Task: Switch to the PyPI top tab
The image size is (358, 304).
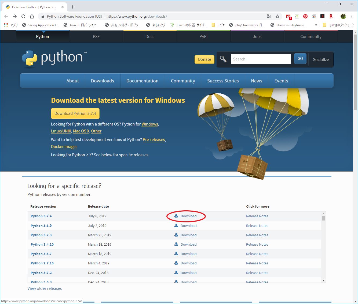Action: click(x=203, y=37)
